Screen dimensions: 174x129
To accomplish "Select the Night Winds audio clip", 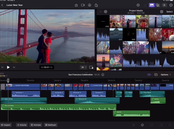I will (24, 100).
